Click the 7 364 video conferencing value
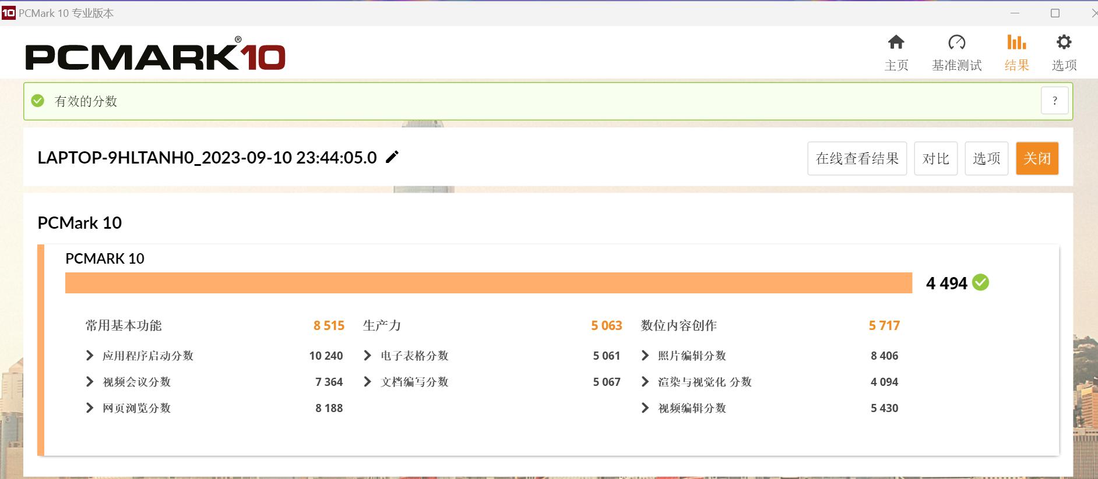The image size is (1098, 479). point(329,382)
